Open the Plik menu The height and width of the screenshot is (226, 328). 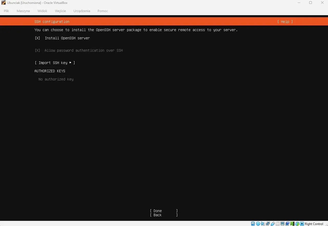click(x=6, y=11)
